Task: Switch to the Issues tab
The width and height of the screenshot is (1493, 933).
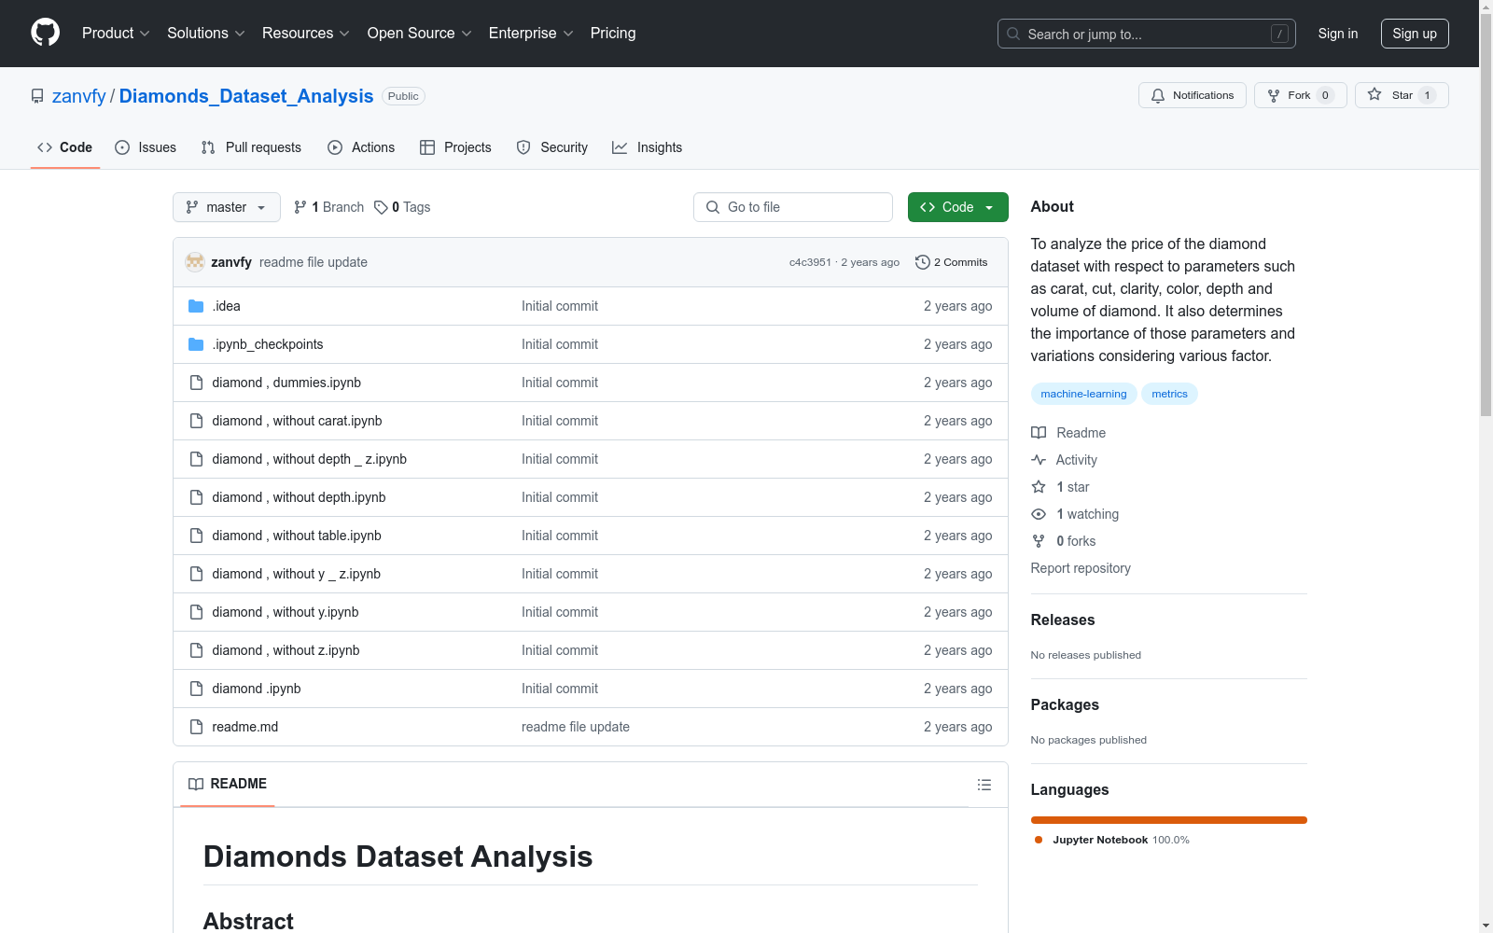Action: (x=146, y=147)
